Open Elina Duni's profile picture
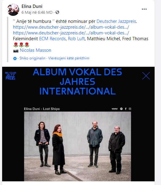This screenshot has width=161, height=185. click(13, 10)
